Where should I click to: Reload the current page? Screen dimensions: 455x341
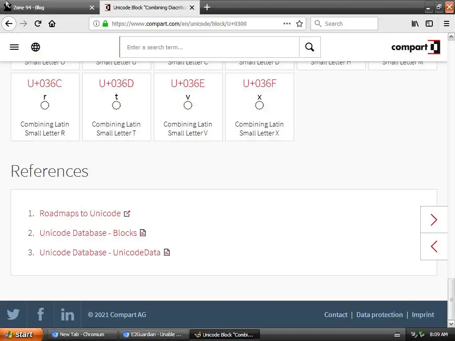tap(38, 24)
